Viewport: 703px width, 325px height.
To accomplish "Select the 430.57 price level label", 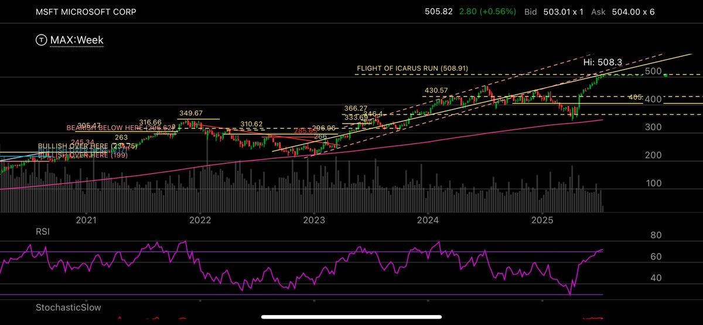I will pyautogui.click(x=436, y=90).
